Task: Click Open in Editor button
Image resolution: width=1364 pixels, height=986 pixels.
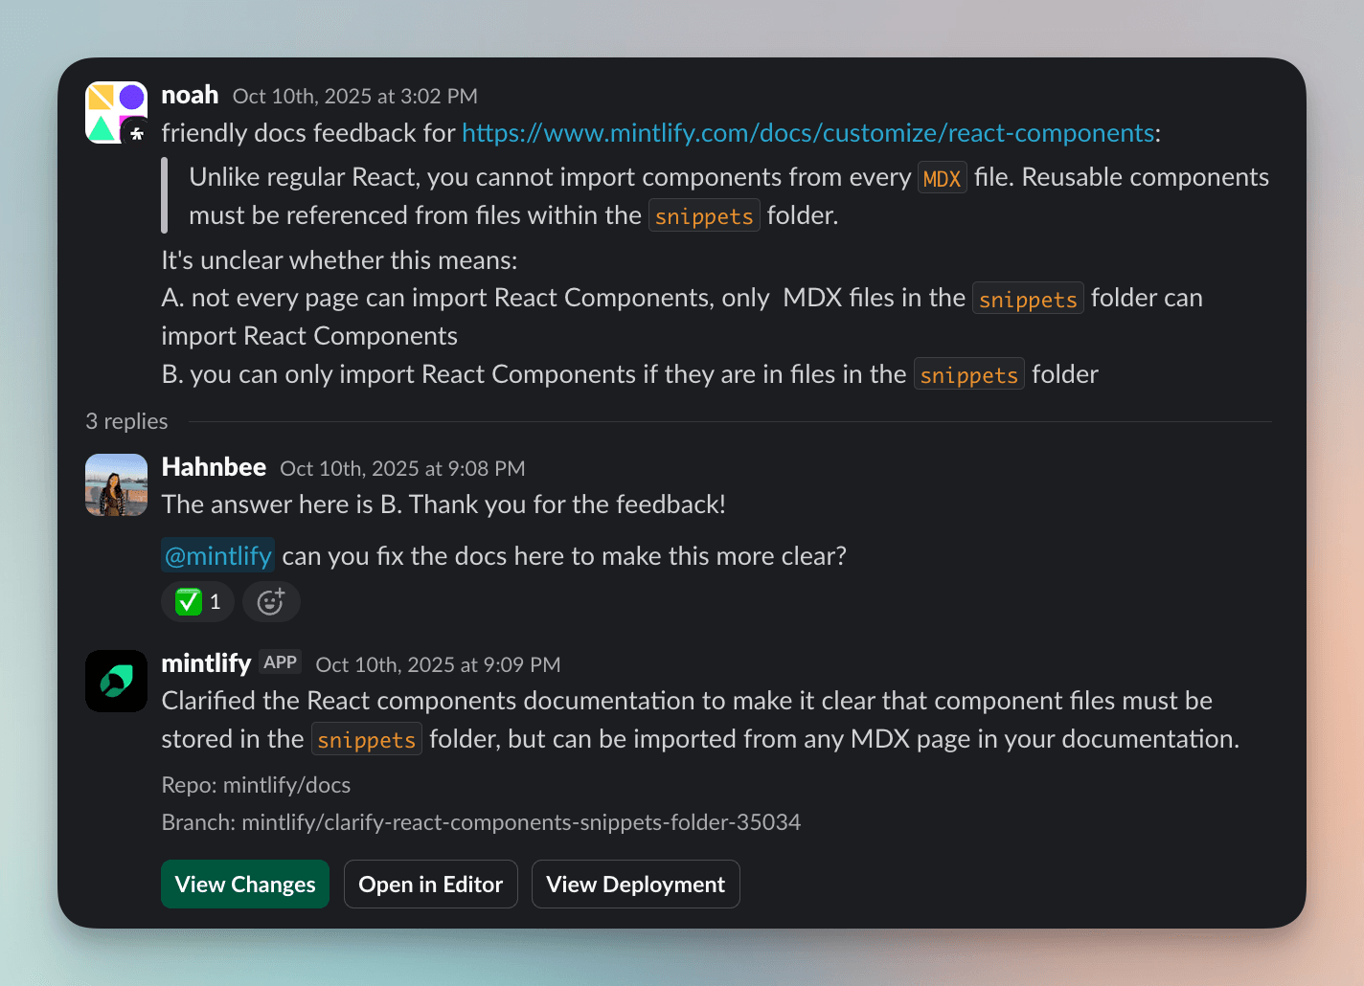Action: click(431, 885)
